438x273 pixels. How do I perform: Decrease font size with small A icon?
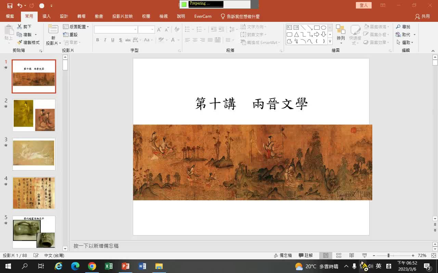pos(167,30)
